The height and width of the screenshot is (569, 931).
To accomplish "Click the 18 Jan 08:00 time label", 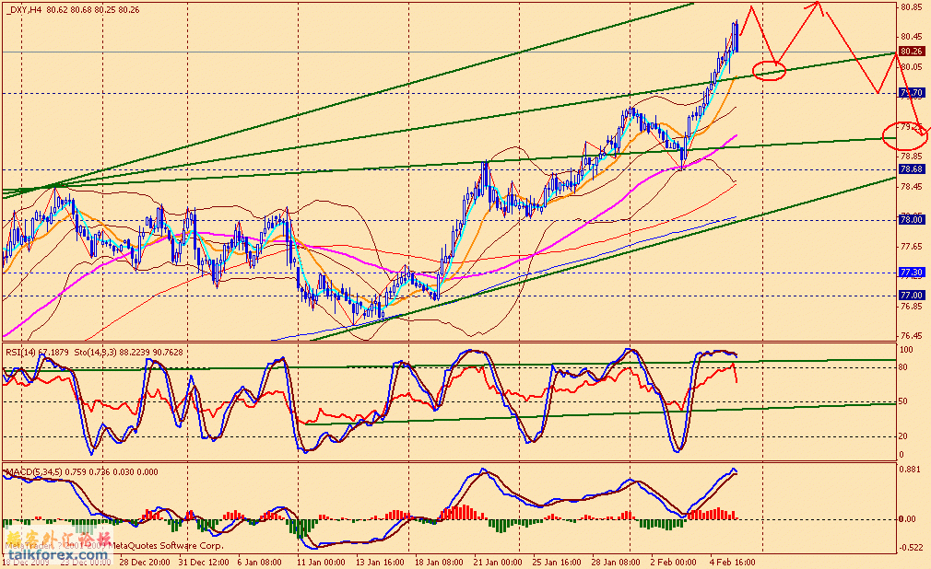I will [439, 563].
